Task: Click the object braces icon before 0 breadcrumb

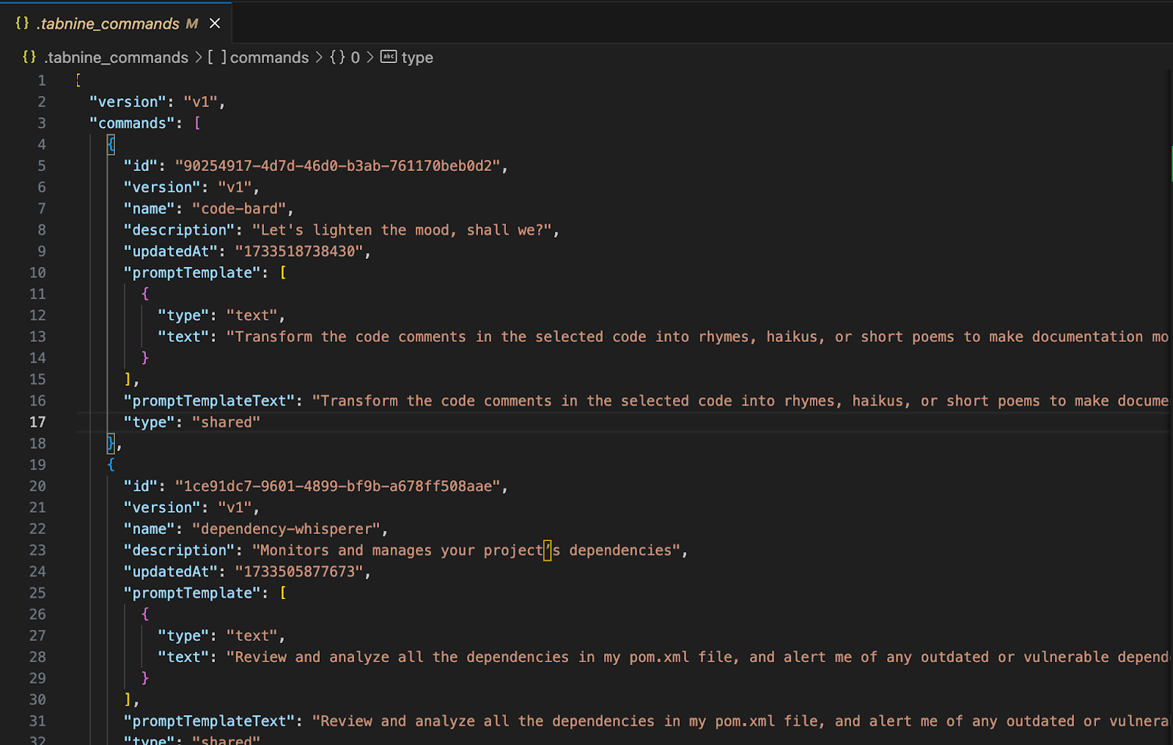Action: pos(337,57)
